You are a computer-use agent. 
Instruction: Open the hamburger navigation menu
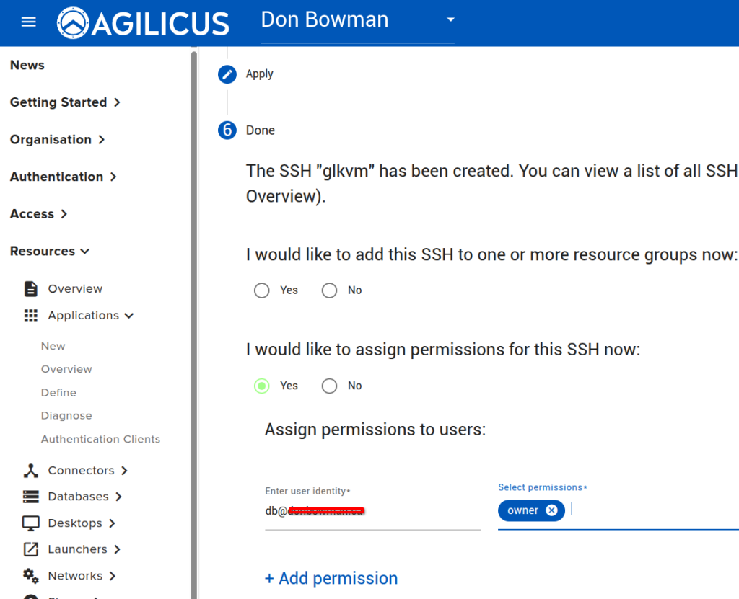(x=29, y=22)
